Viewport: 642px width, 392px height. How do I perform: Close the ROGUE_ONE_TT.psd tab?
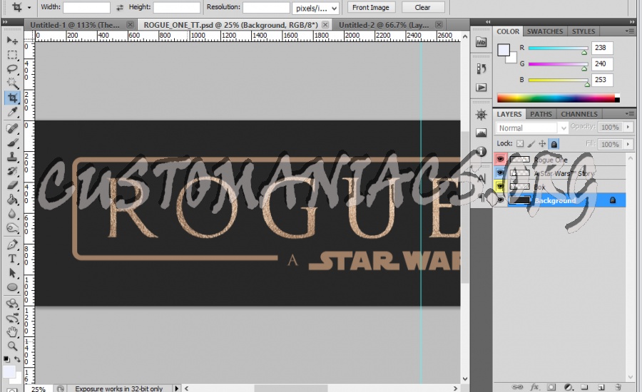325,25
